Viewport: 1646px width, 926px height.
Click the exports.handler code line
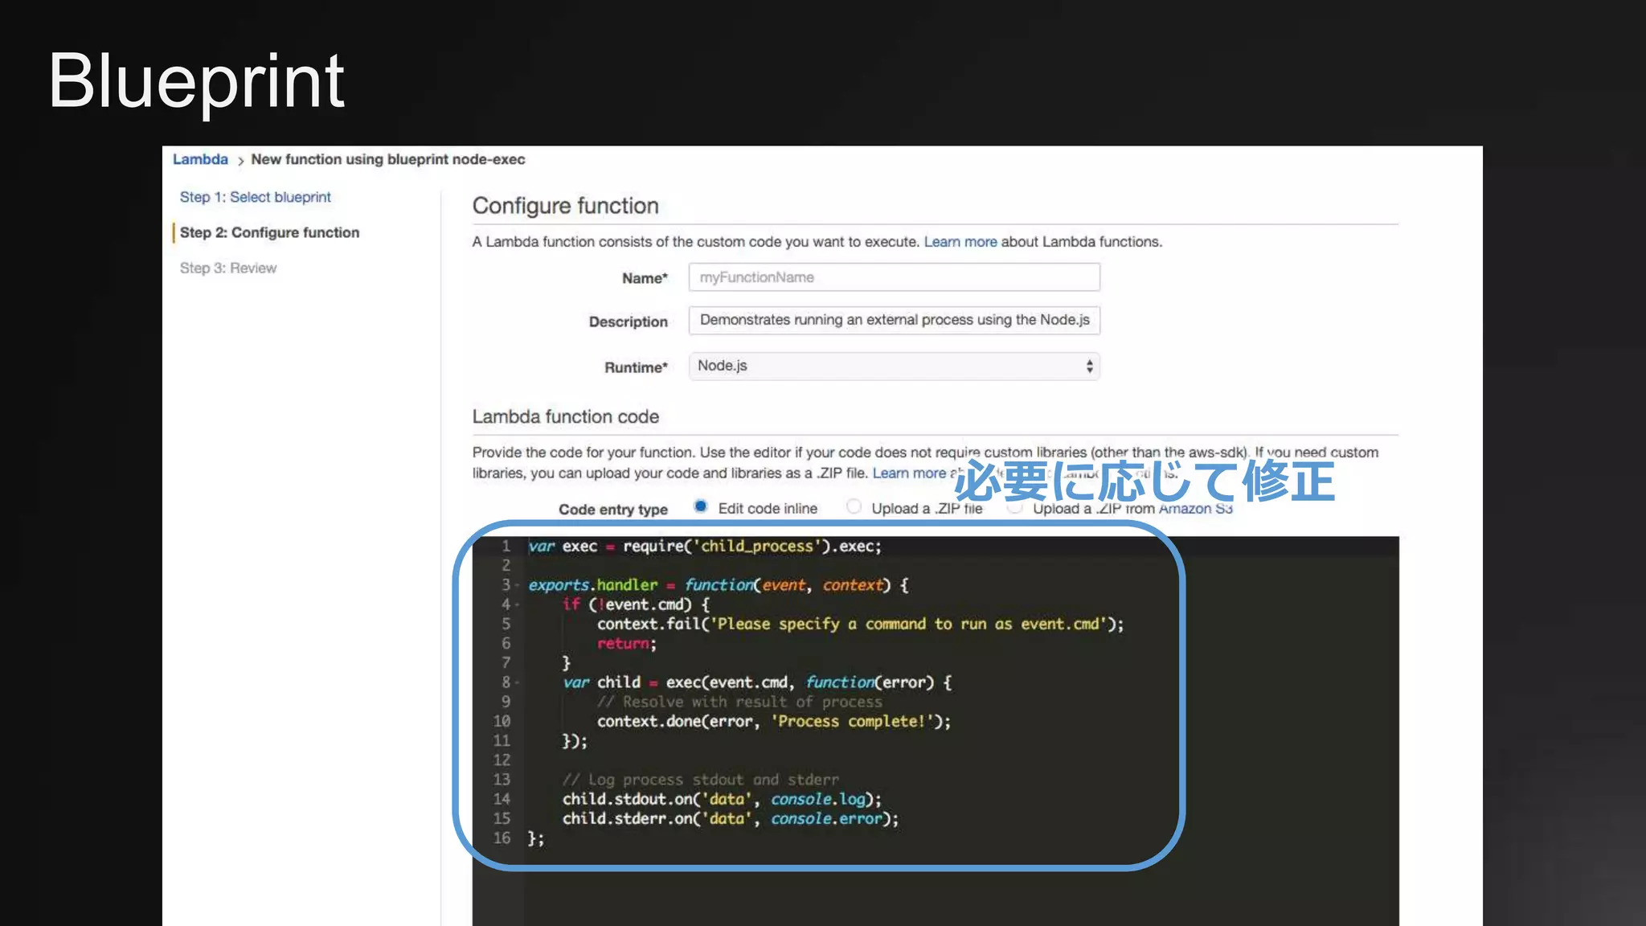pyautogui.click(x=719, y=585)
